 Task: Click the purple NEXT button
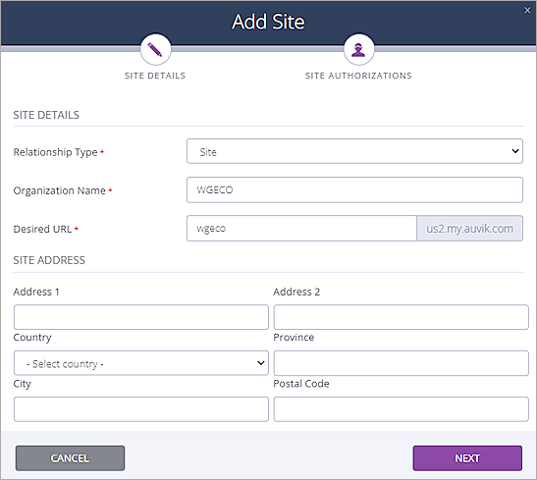click(x=467, y=458)
